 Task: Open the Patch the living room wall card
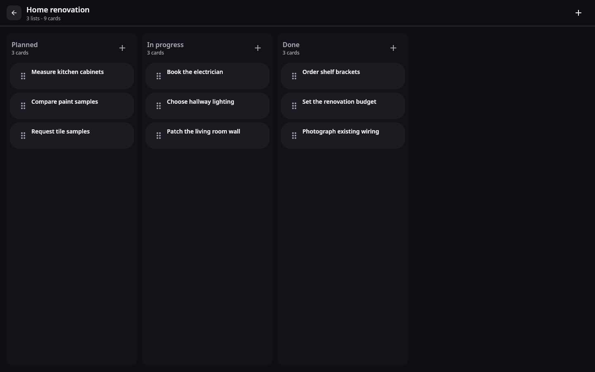[x=207, y=136]
